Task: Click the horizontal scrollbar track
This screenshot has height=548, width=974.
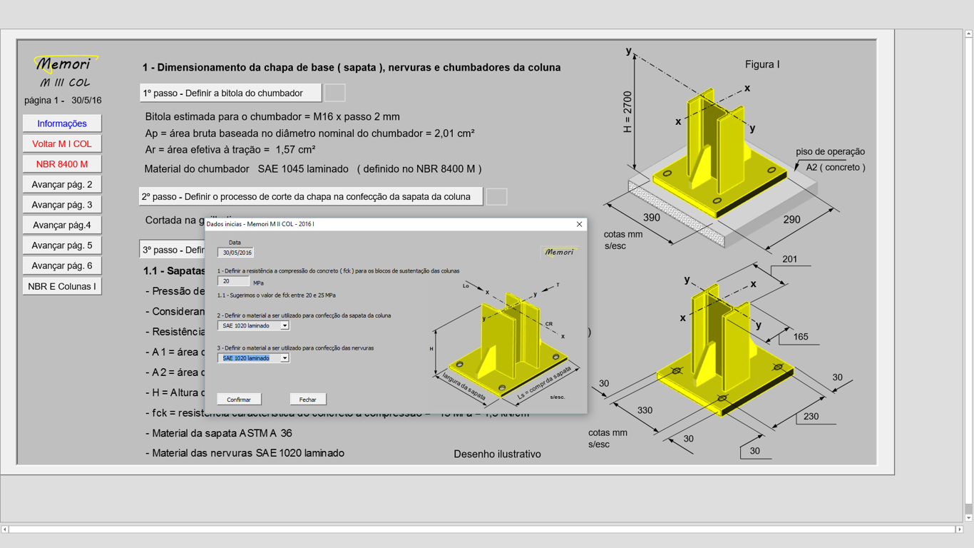Action: pyautogui.click(x=482, y=529)
